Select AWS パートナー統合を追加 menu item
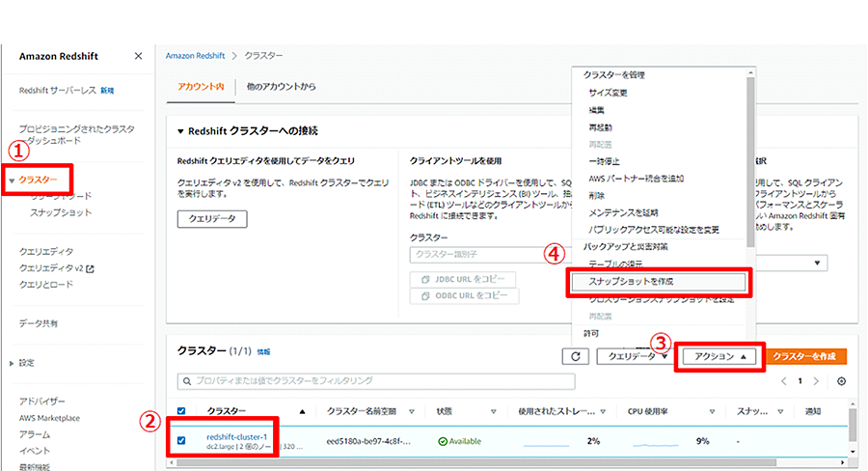The width and height of the screenshot is (868, 471). coord(637,179)
